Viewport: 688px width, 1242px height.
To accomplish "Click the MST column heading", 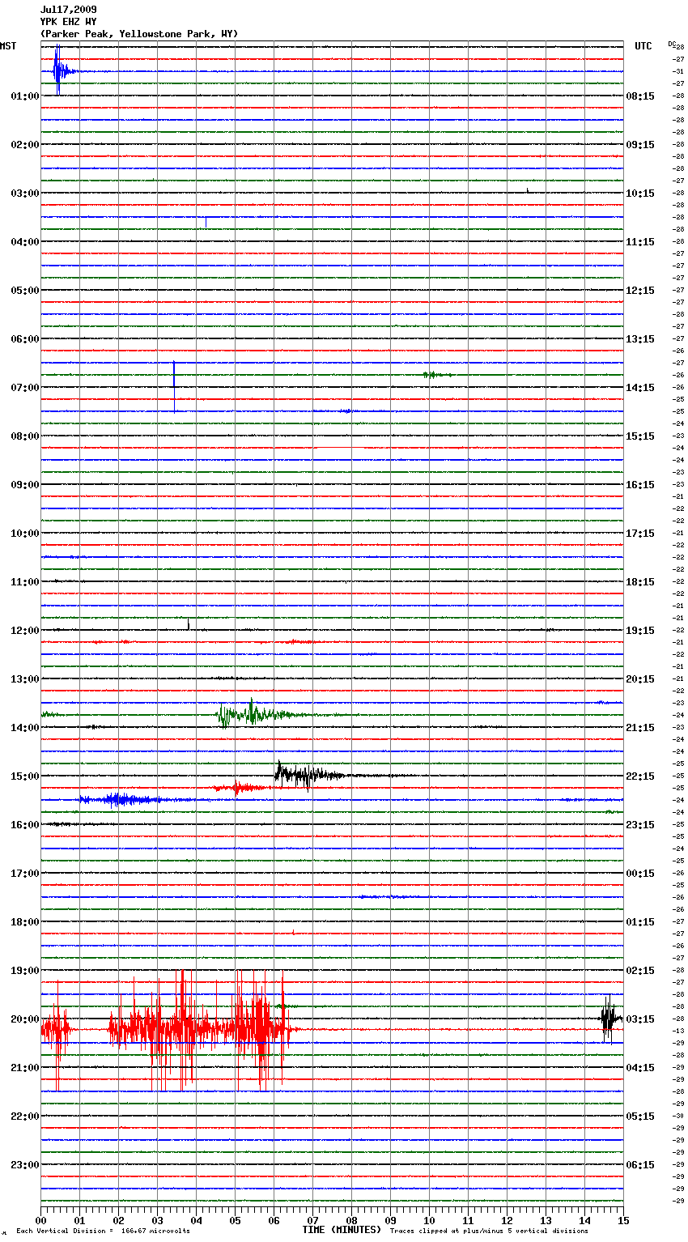I will click(8, 46).
